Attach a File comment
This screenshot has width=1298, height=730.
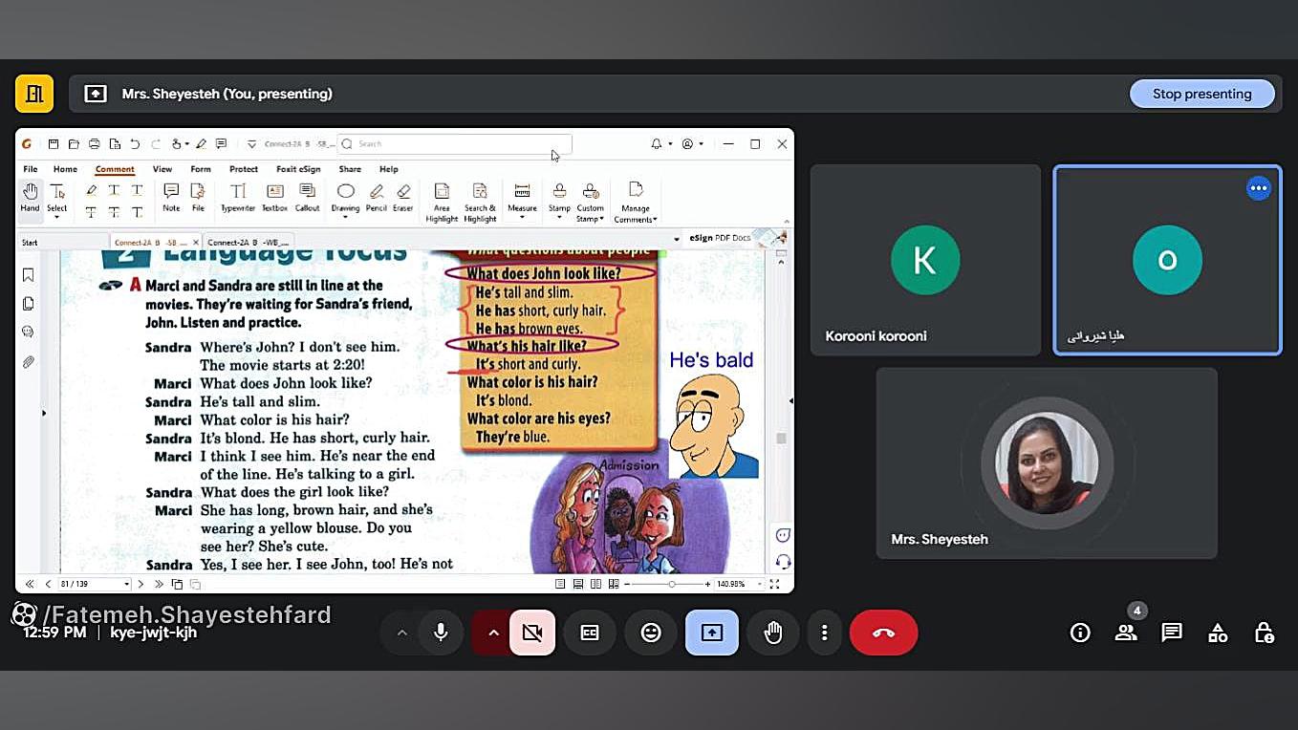click(198, 197)
